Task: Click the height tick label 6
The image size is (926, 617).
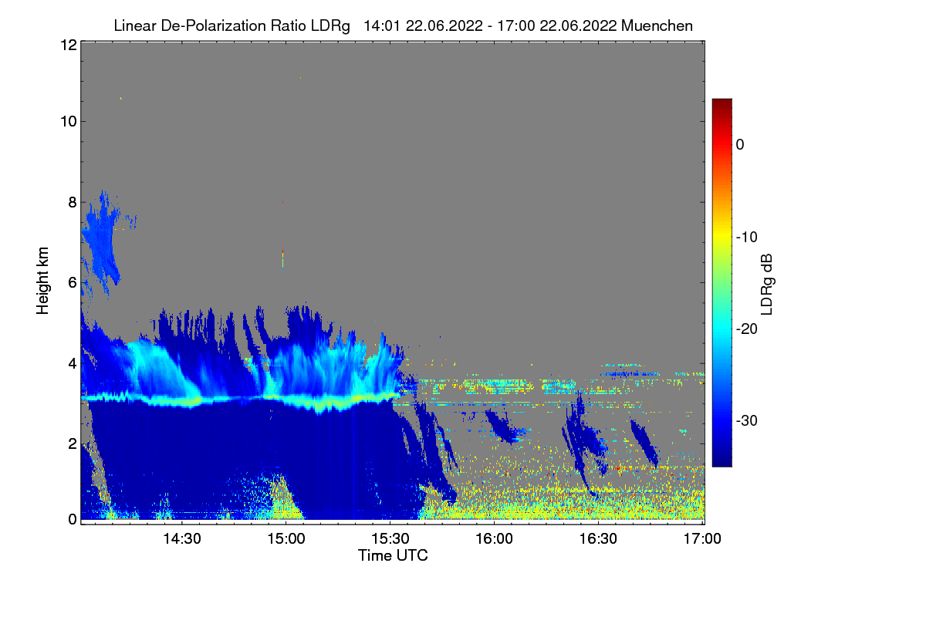Action: (72, 283)
